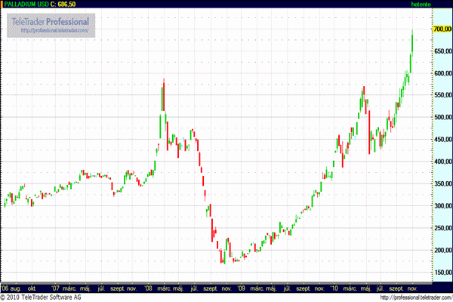Select the 150,00 price axis label
Image resolution: width=453 pixels, height=302 pixels.
tap(442, 273)
